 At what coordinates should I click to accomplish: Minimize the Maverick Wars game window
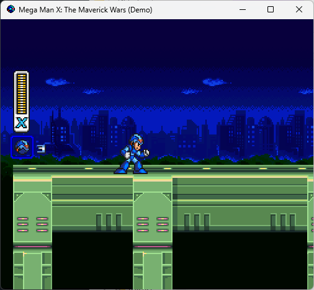[243, 9]
